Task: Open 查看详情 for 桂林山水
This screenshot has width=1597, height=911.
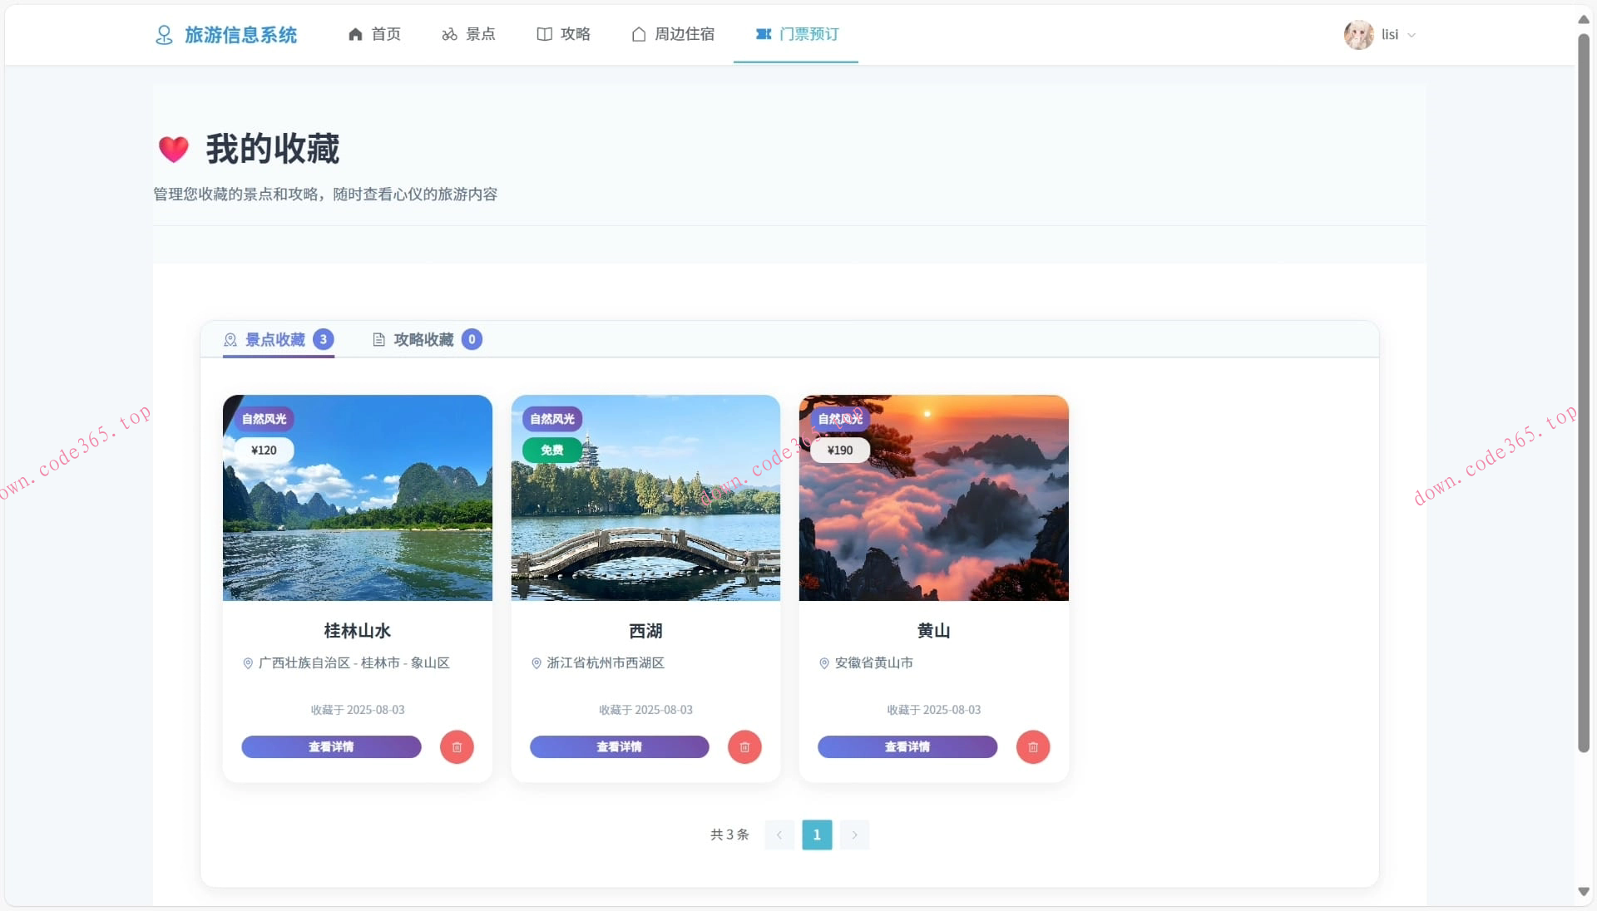Action: click(x=330, y=747)
